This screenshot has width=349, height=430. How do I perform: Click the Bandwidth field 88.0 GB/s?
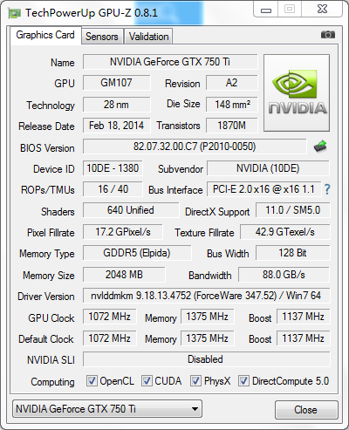[284, 275]
